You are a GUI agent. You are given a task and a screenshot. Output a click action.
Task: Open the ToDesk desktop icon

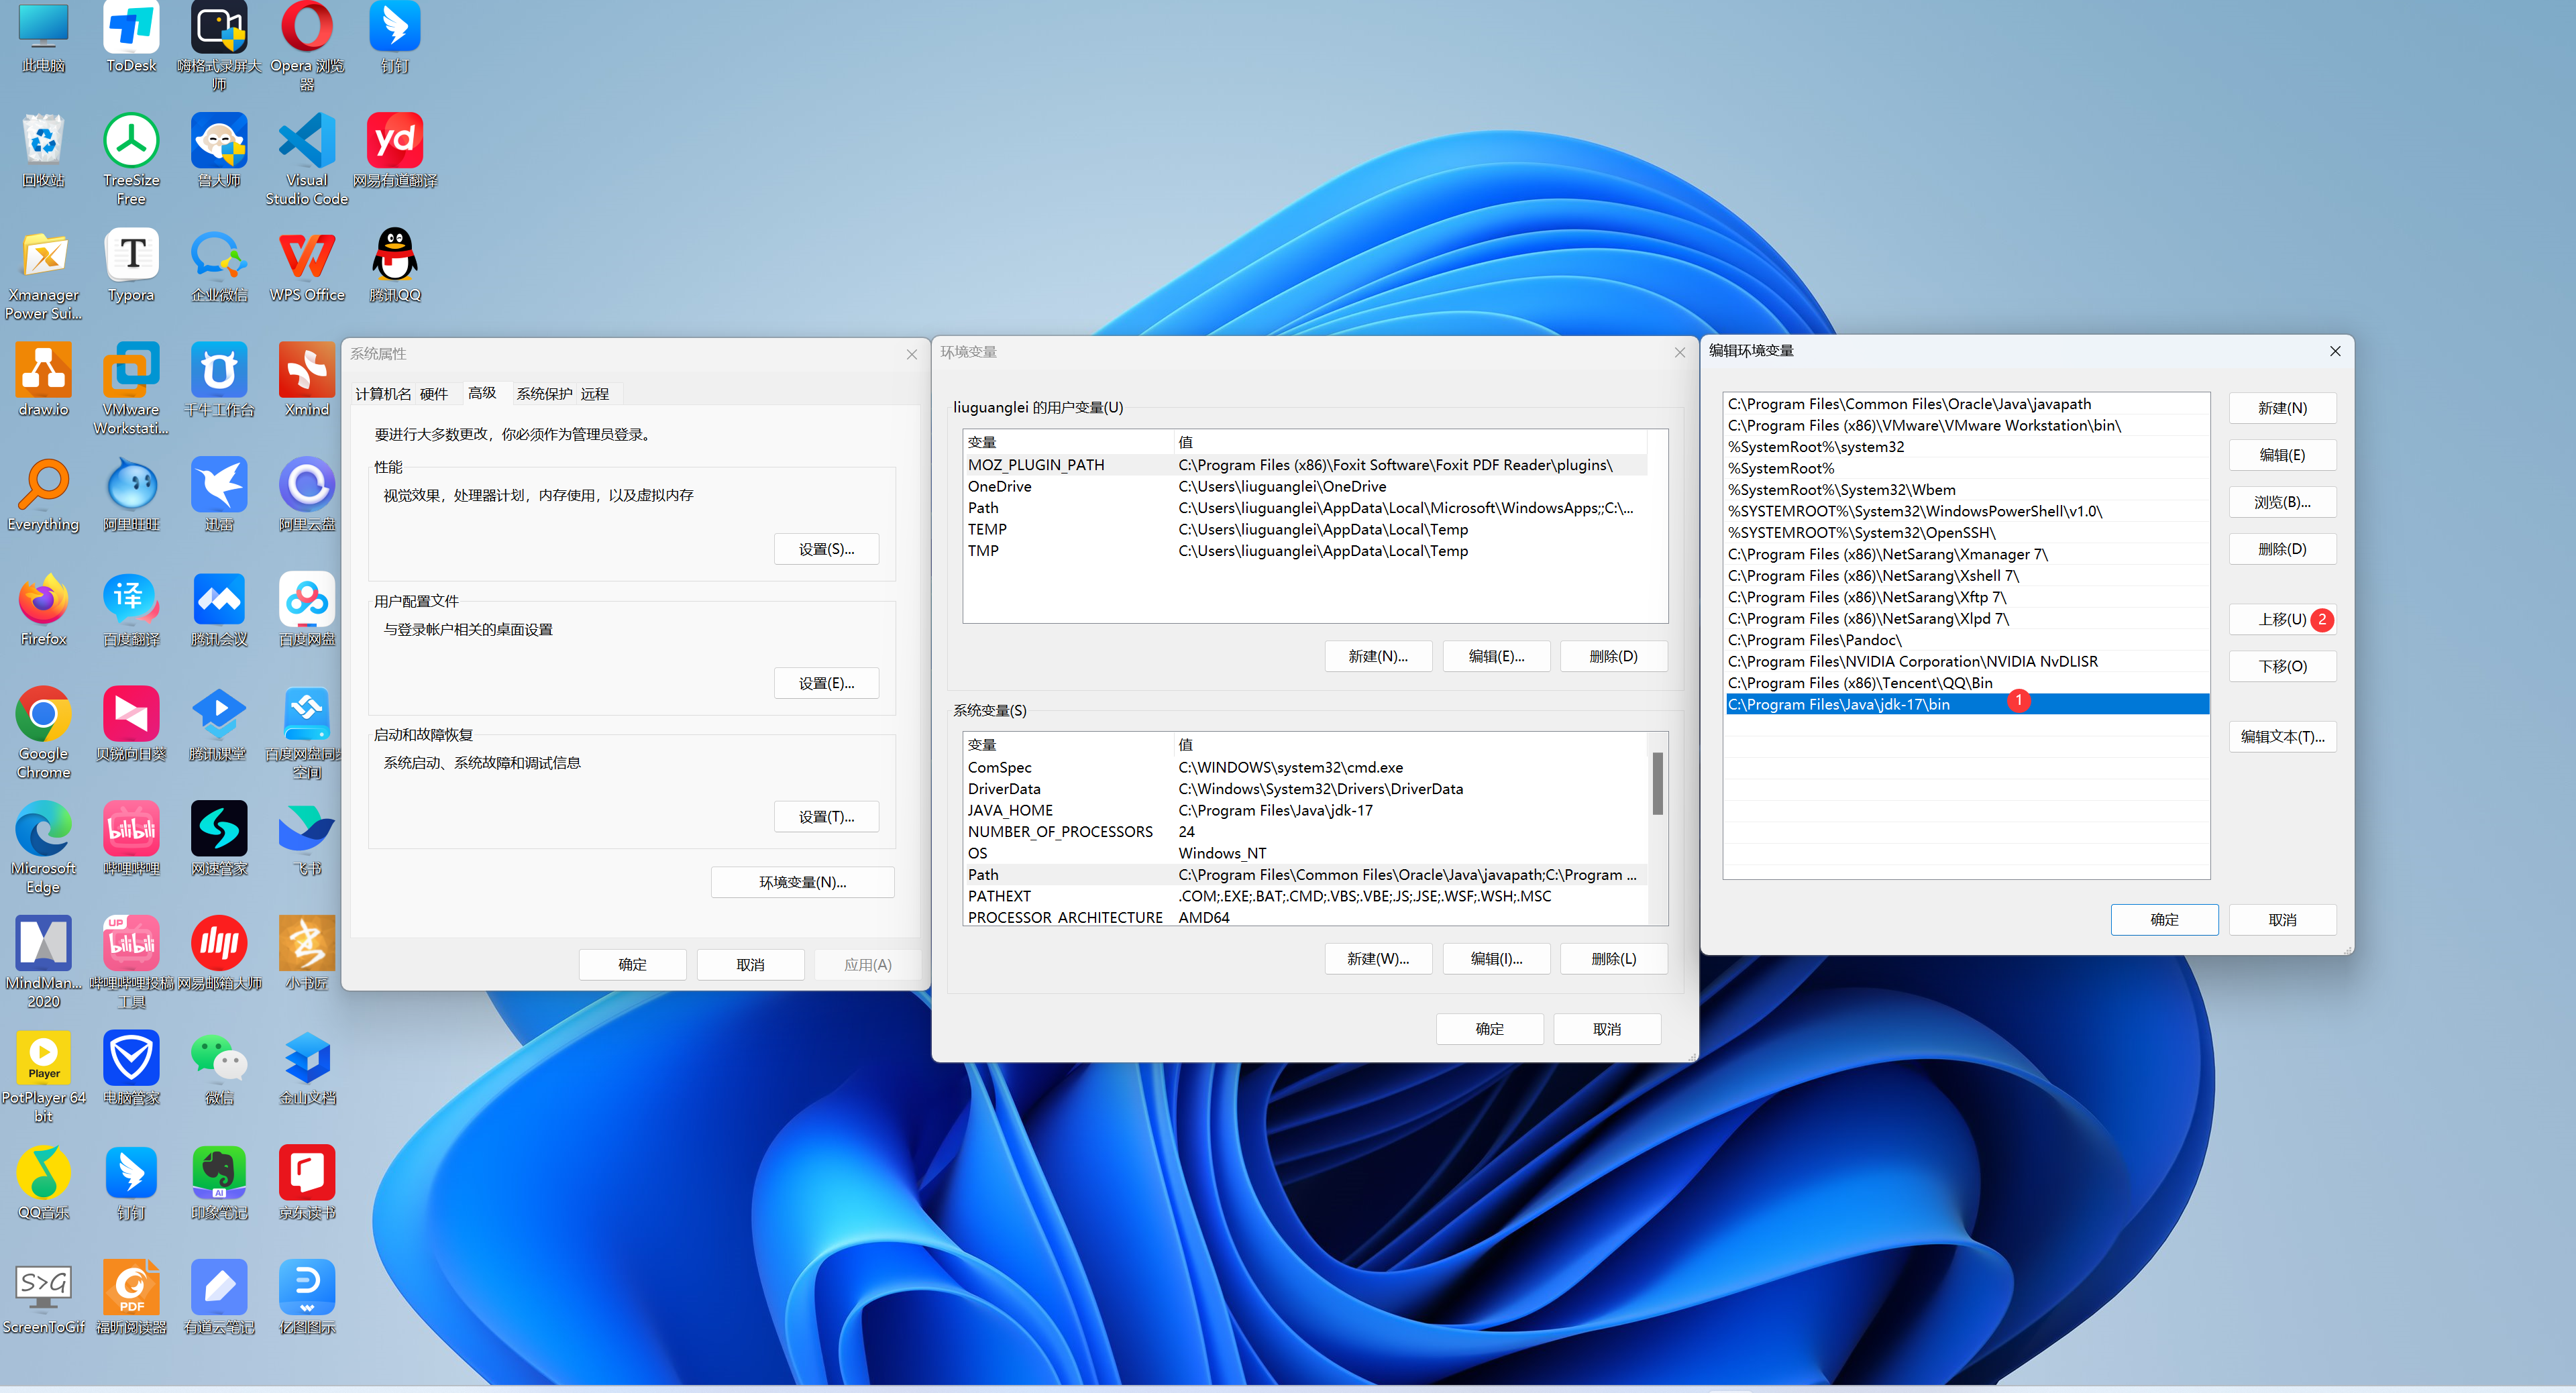(131, 38)
